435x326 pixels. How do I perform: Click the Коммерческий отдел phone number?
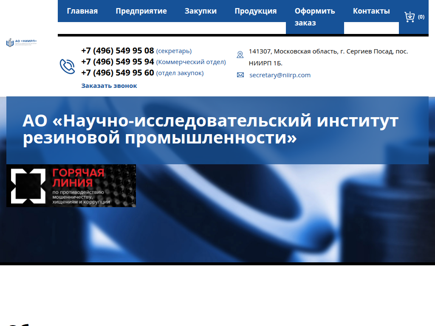coord(117,62)
